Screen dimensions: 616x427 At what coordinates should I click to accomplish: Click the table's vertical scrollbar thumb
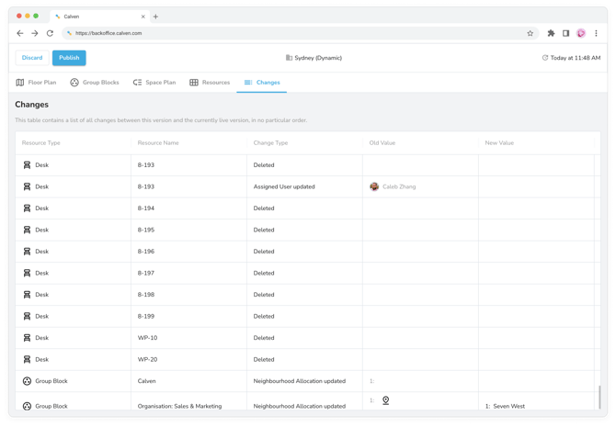coord(599,396)
